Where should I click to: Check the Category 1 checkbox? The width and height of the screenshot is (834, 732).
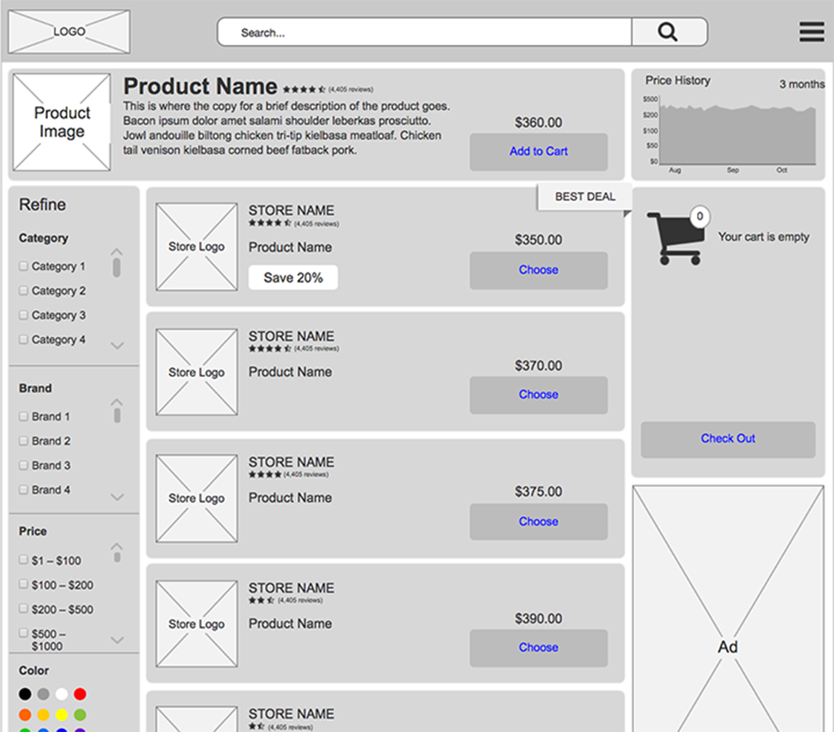[23, 266]
